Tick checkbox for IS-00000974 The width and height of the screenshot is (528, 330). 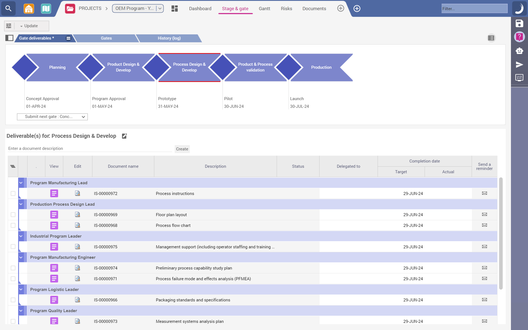(x=13, y=268)
